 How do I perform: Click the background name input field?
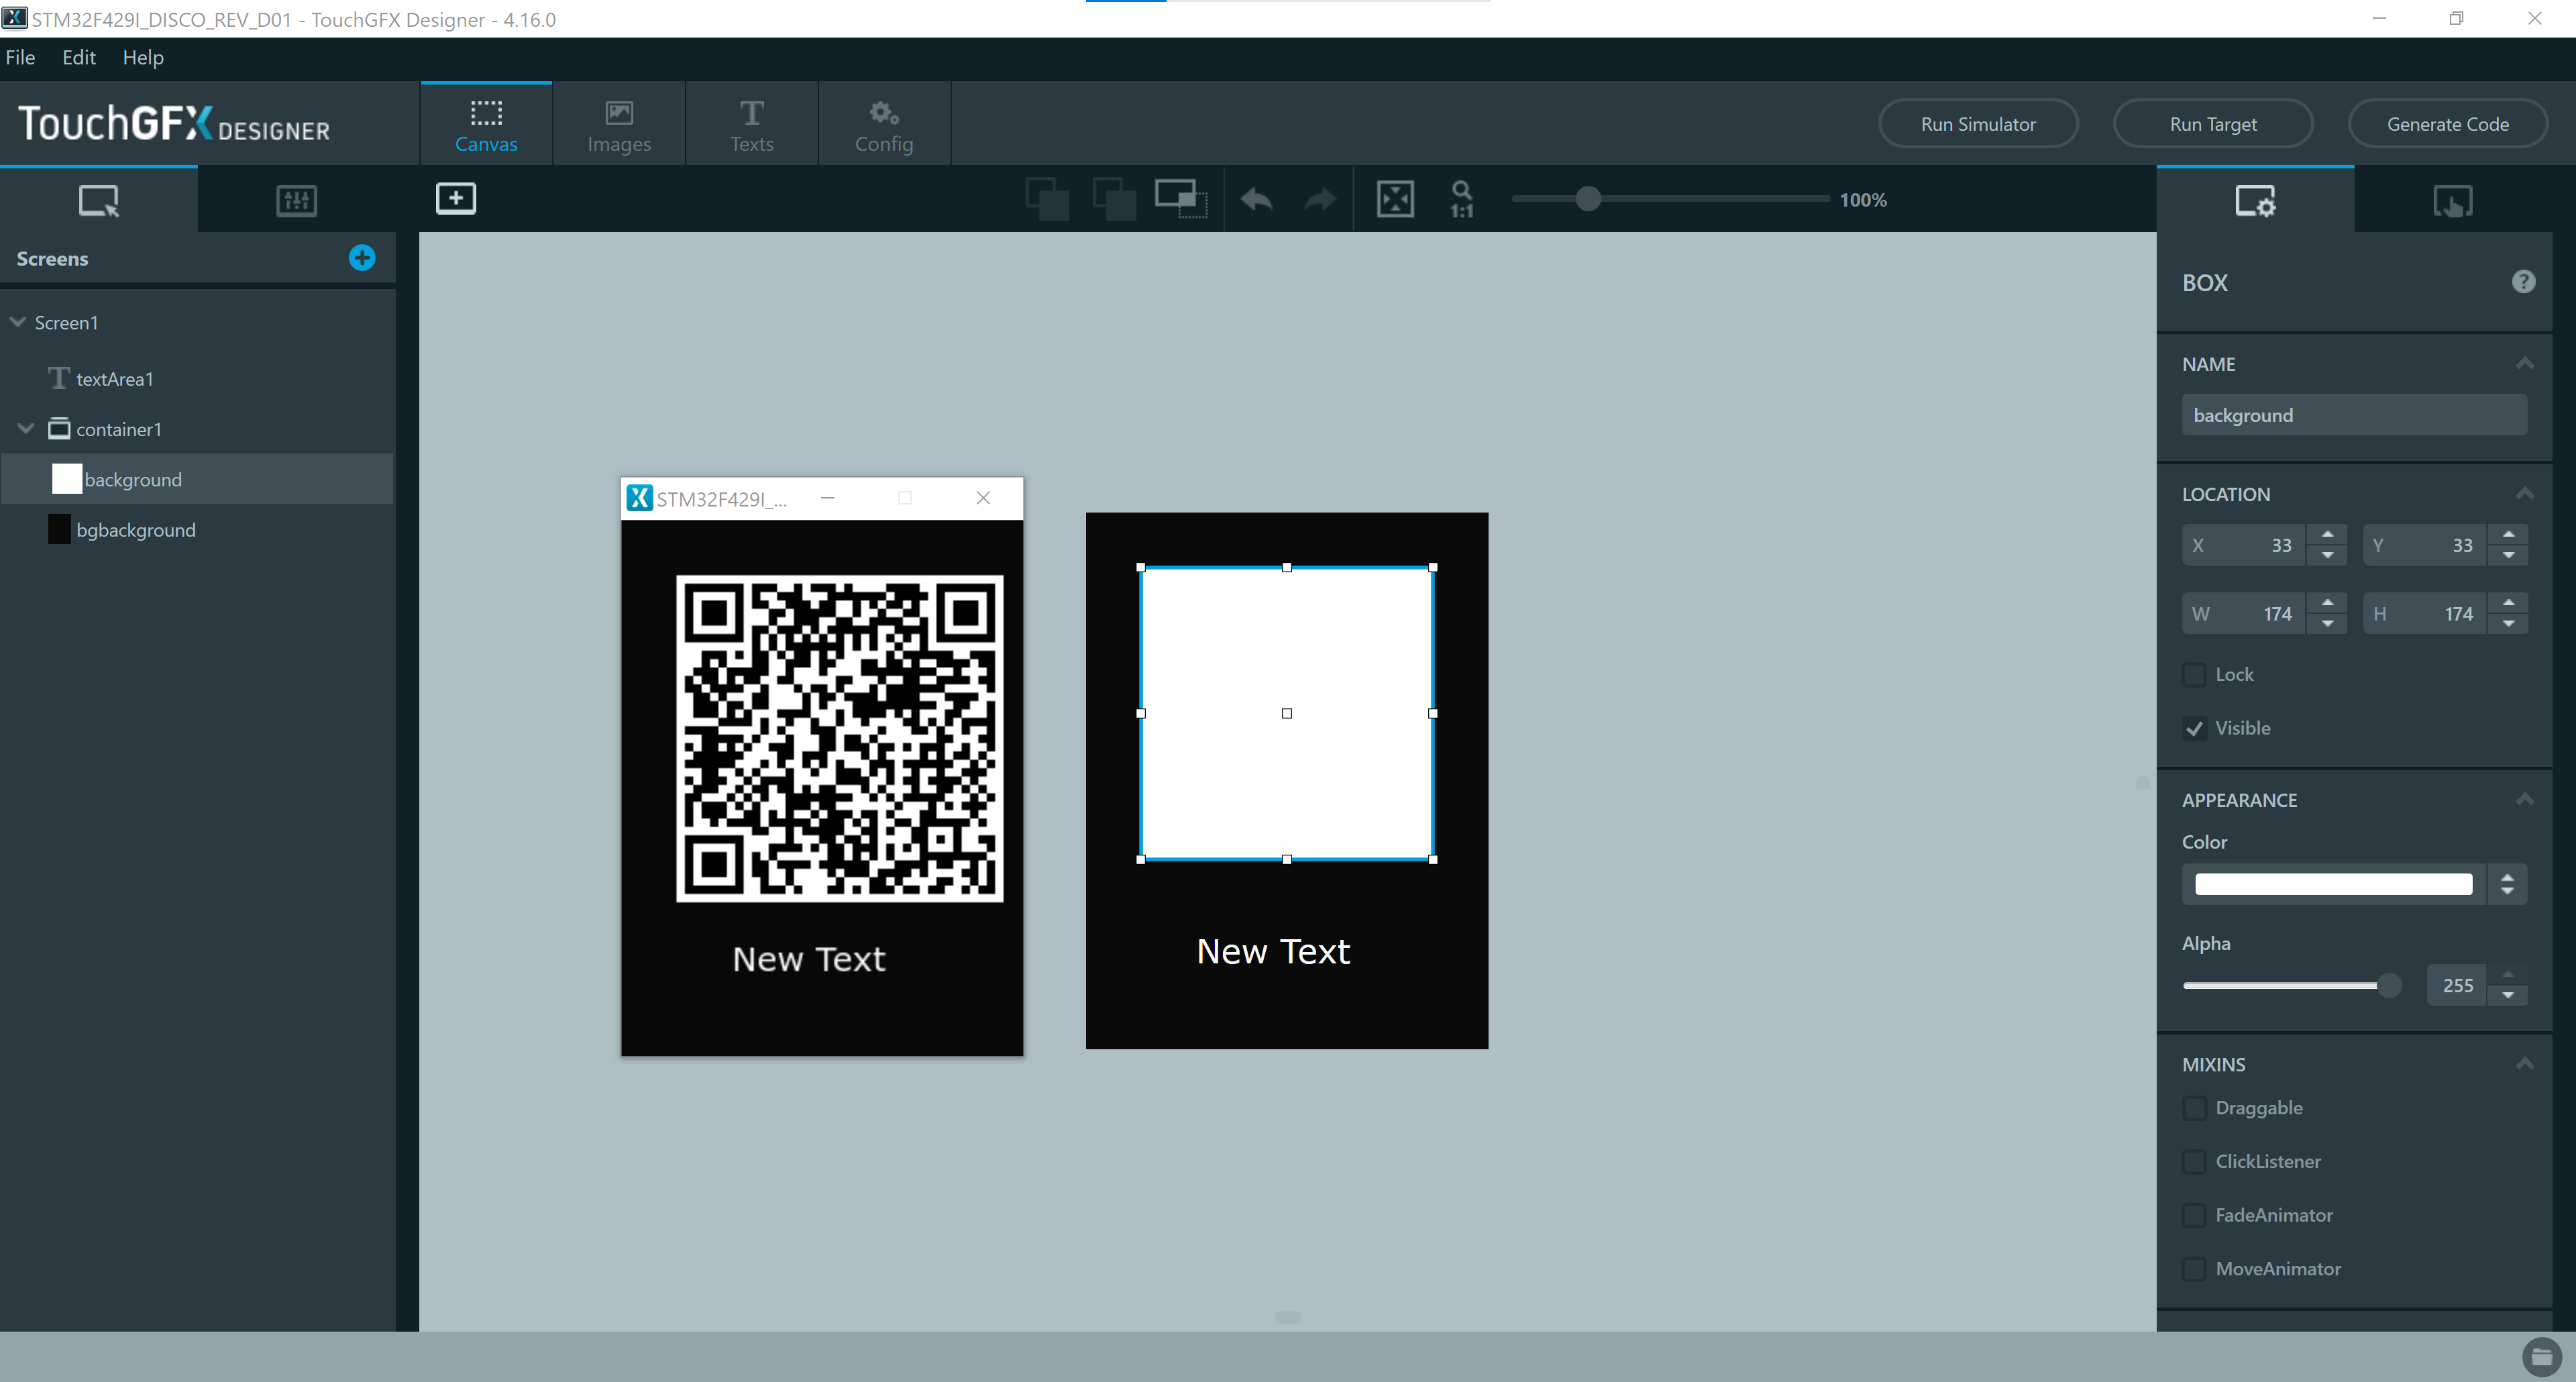(x=2354, y=415)
